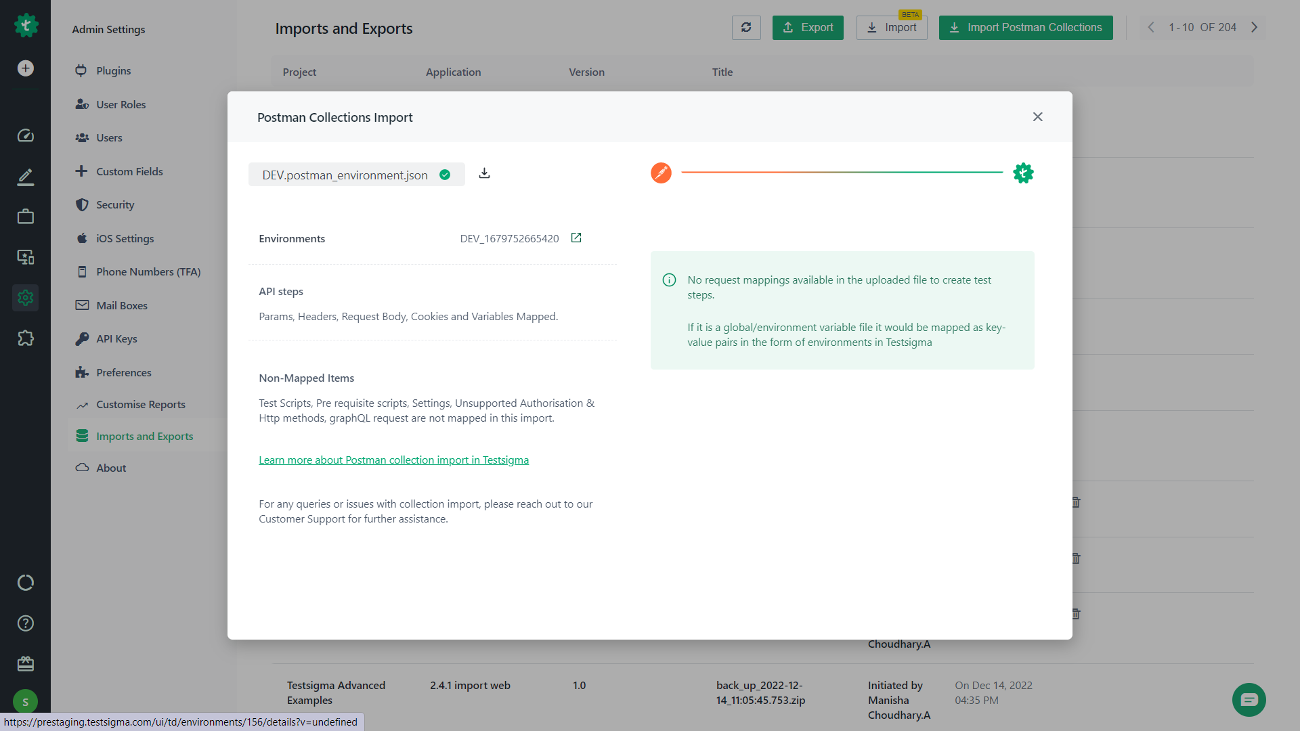Open Phone Numbers (TFA) settings

tap(148, 272)
